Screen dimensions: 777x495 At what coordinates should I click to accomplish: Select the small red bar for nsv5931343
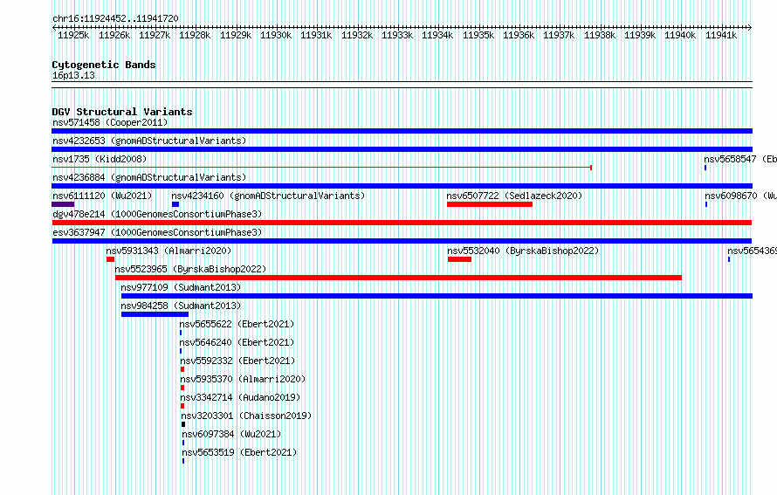[x=111, y=259]
